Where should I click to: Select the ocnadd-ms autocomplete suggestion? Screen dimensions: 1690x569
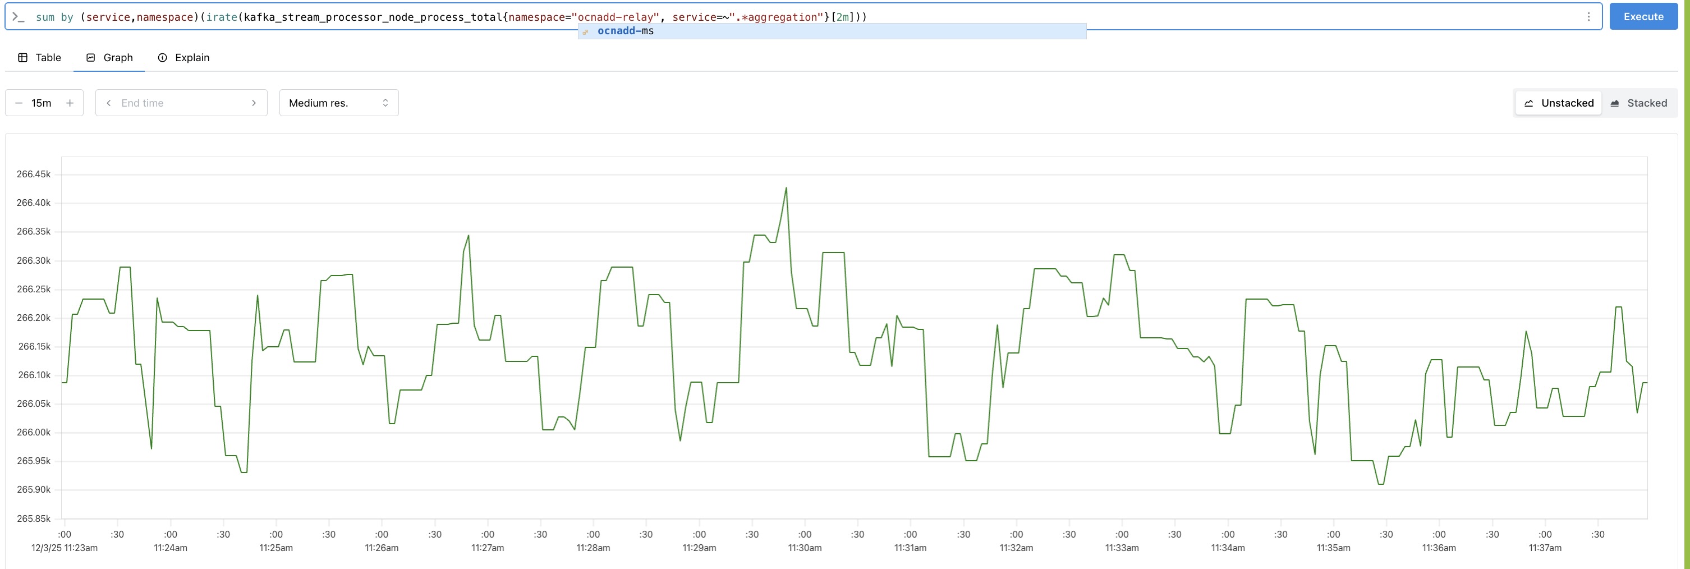tap(624, 30)
